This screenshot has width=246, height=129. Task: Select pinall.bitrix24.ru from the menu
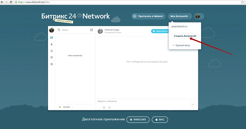[x=180, y=27]
